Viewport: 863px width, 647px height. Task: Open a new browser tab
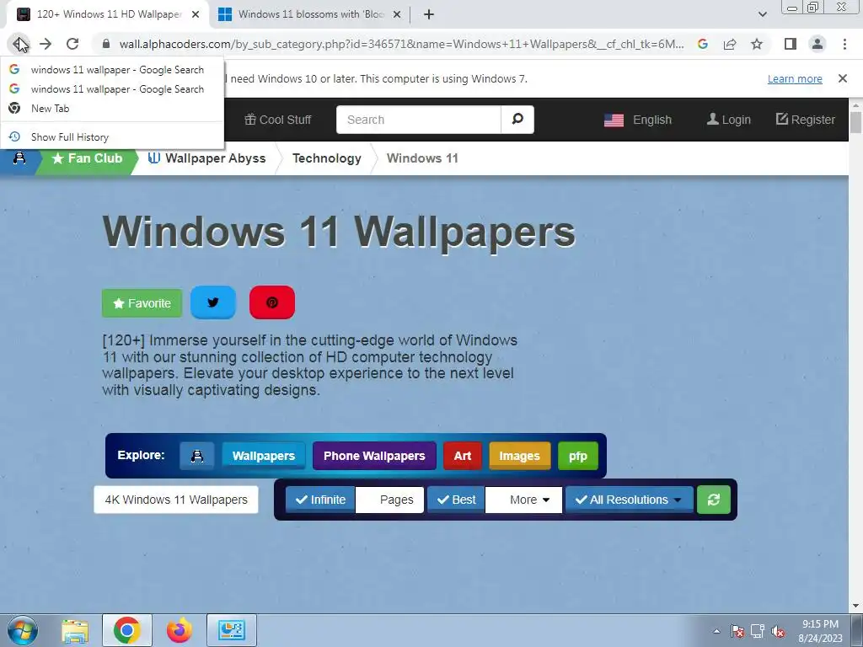pyautogui.click(x=429, y=14)
